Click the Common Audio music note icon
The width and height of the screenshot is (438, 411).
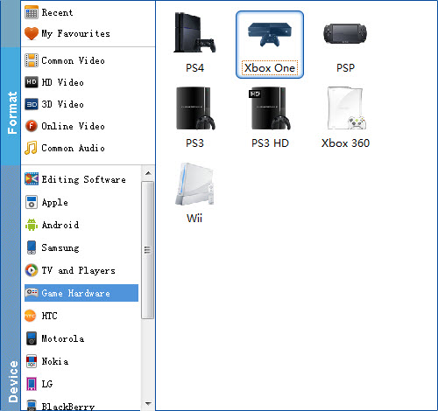click(x=31, y=148)
